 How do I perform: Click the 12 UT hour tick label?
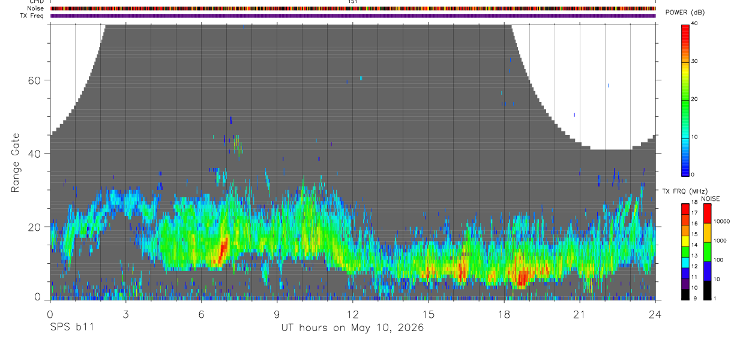tap(352, 314)
